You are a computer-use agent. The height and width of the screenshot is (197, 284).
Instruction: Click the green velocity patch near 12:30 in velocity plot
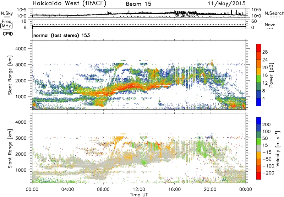pyautogui.click(x=144, y=162)
